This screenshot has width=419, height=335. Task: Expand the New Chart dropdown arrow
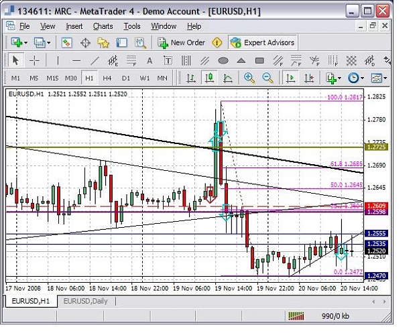click(25, 43)
